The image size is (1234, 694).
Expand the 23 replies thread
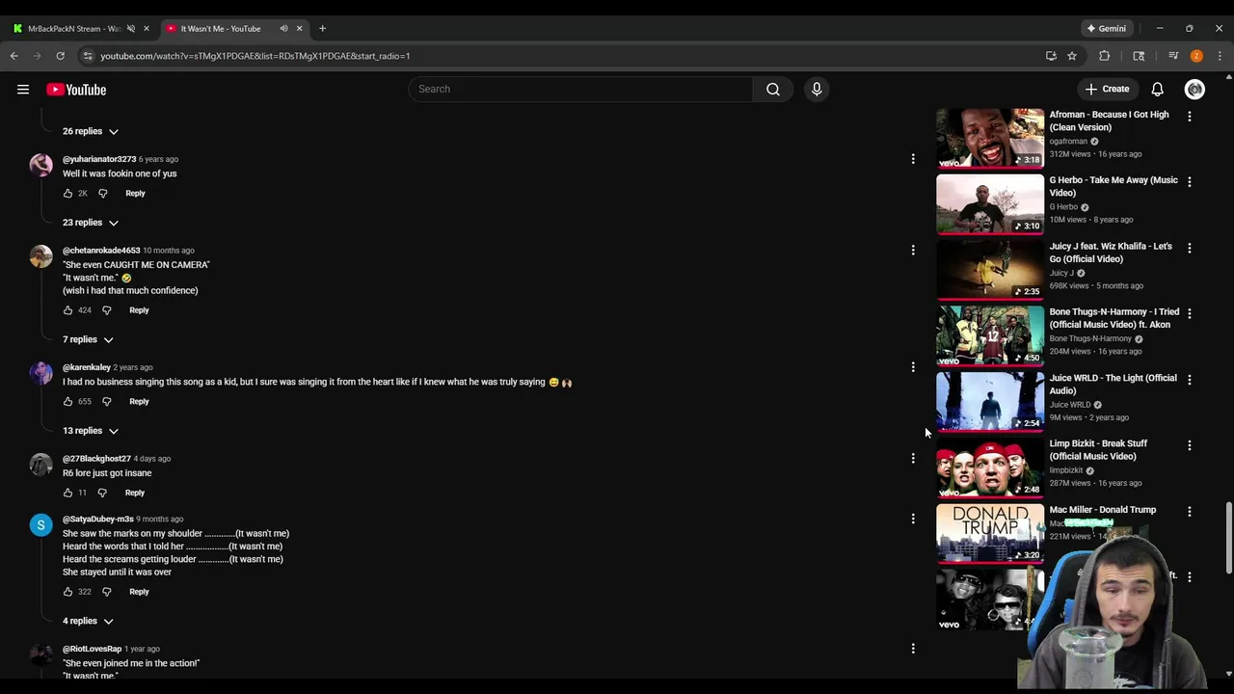pos(91,223)
